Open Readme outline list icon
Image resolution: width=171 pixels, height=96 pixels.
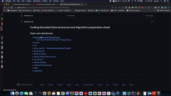click(21, 22)
